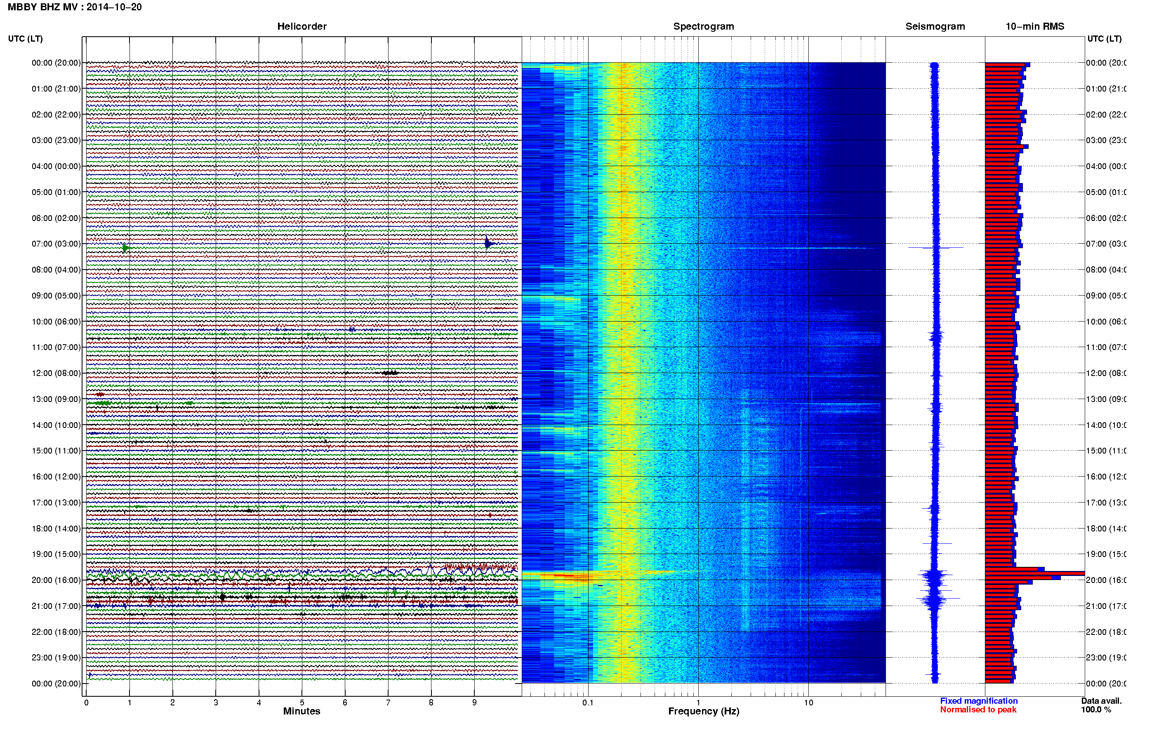This screenshot has height=733, width=1173.
Task: Click the minute '9' tick label
Action: click(474, 702)
